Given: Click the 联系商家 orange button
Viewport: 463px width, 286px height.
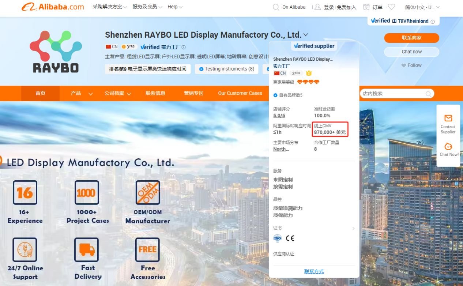Looking at the screenshot, I should 411,38.
